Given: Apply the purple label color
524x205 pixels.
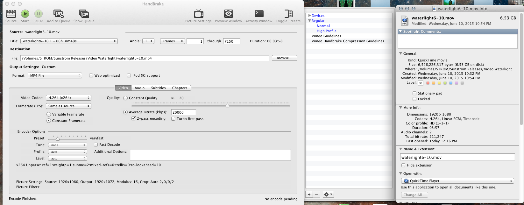Looking at the screenshot, I should tap(457, 83).
